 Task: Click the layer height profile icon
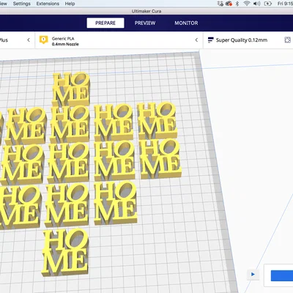click(210, 40)
